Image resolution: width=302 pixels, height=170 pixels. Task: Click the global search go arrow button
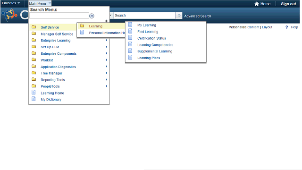[x=179, y=16]
